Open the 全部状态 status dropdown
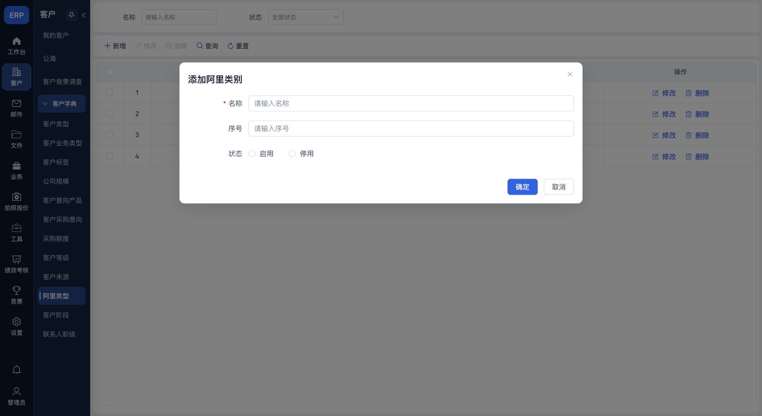 306,17
